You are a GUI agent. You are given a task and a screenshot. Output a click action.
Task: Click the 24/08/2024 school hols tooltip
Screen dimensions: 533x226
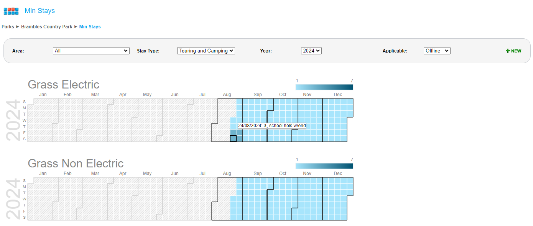point(272,126)
